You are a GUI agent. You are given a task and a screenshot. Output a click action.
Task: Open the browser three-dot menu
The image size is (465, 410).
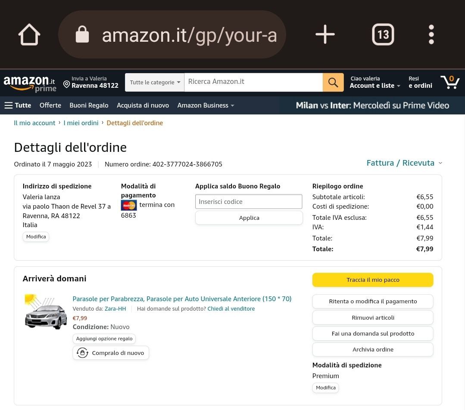click(431, 34)
